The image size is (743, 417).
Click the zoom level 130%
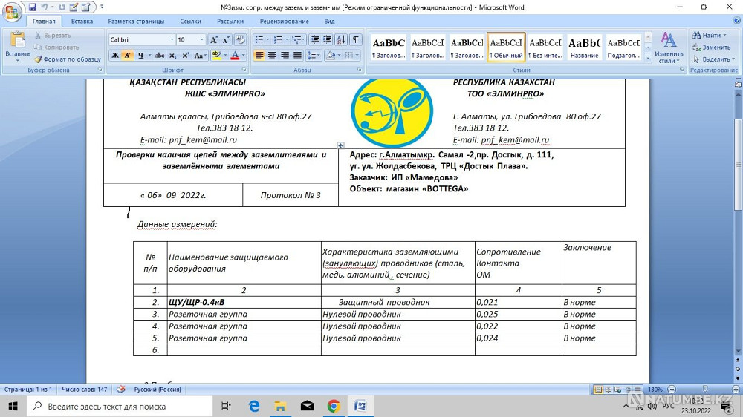tap(655, 390)
